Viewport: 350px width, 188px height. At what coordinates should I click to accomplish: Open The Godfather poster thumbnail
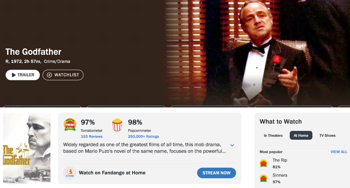click(27, 148)
